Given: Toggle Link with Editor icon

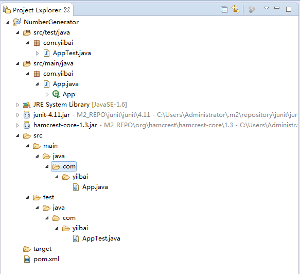Looking at the screenshot, I should click(x=236, y=9).
